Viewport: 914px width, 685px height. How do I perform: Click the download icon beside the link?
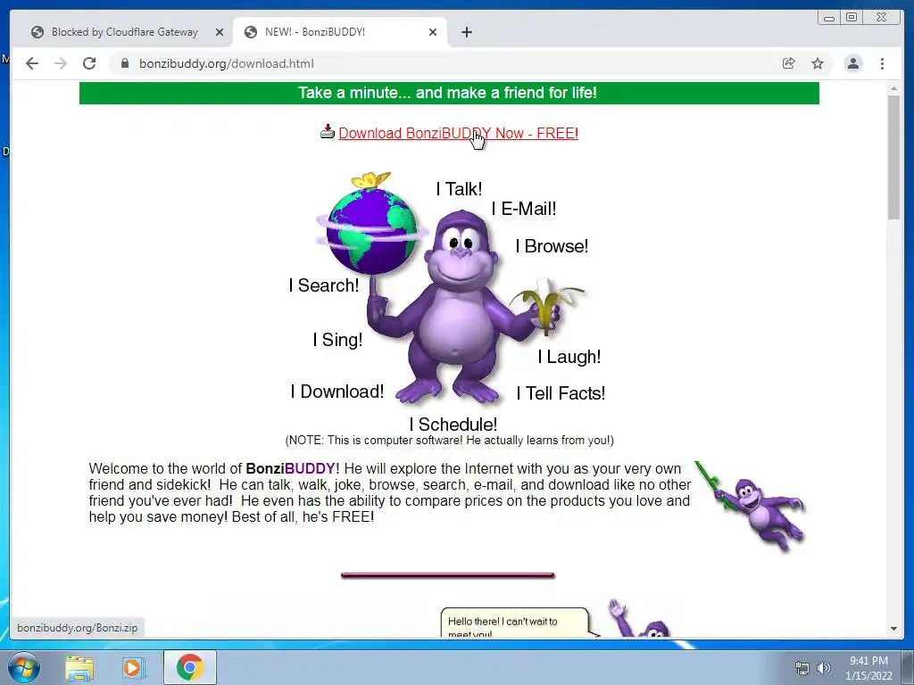[328, 132]
